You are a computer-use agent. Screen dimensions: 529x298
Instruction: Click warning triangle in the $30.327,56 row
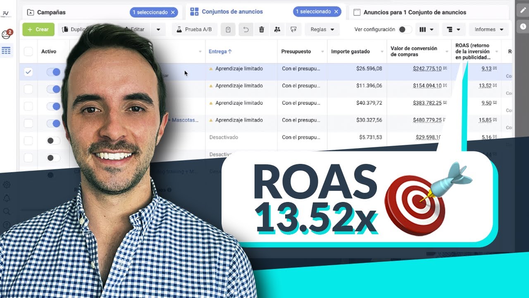click(211, 120)
